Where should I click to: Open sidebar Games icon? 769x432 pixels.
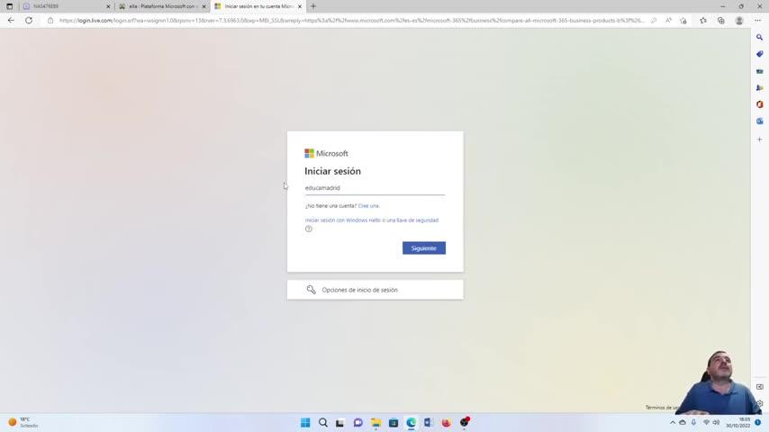click(760, 88)
